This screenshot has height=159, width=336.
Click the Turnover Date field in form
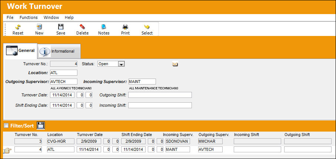62,95
